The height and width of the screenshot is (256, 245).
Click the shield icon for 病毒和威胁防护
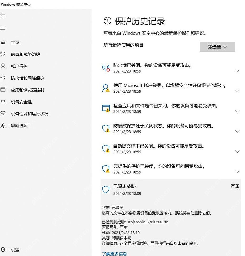click(x=3, y=54)
